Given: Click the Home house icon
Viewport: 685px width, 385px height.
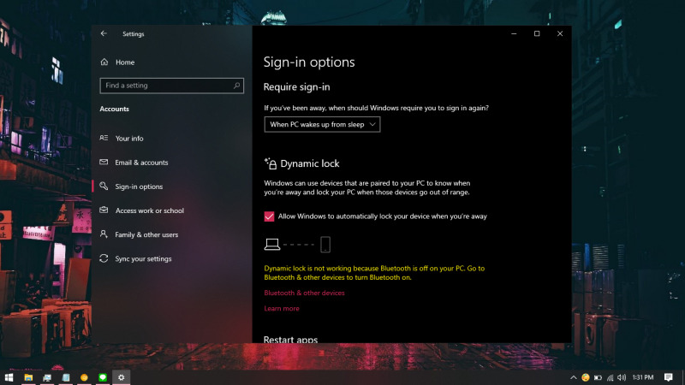Looking at the screenshot, I should tap(104, 62).
